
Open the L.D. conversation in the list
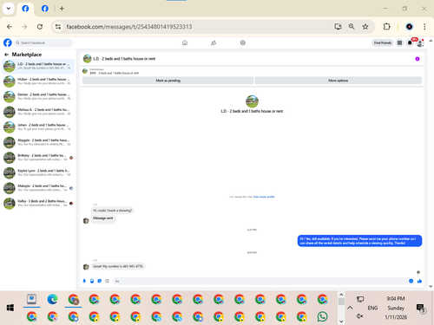tap(38, 66)
